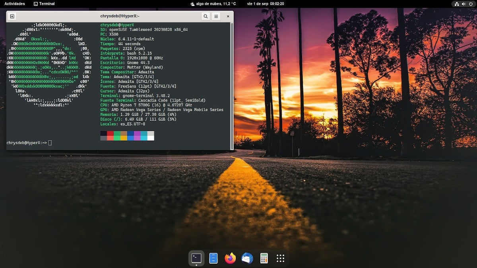The height and width of the screenshot is (268, 477).
Task: Click the "Núcleo: 6.4.11-1-default" line
Action: (x=127, y=39)
